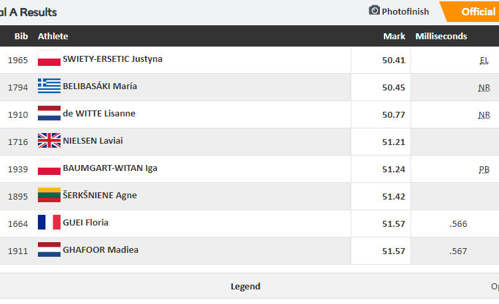Open the Photofinish link

click(x=406, y=11)
